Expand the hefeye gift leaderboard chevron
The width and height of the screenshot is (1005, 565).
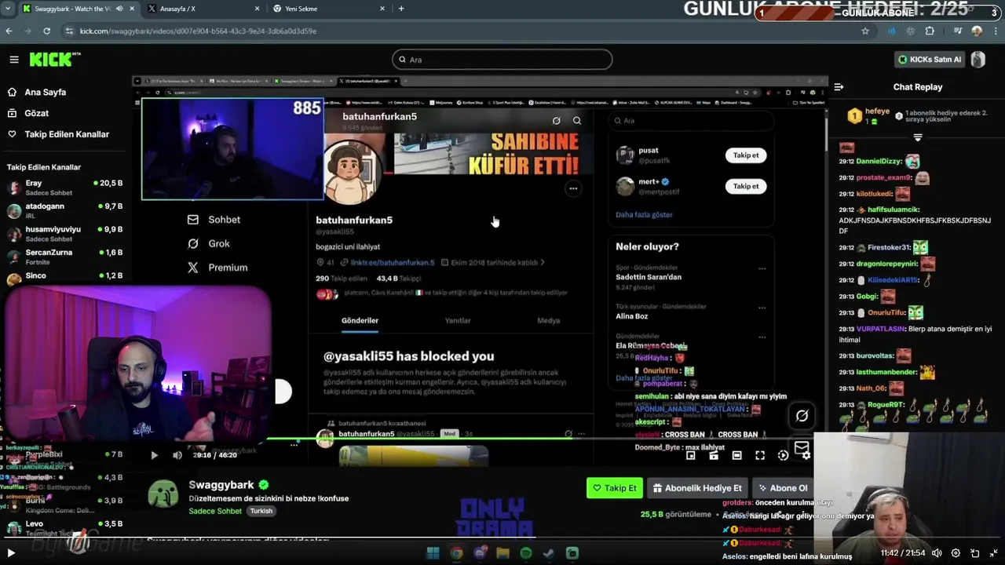[x=918, y=138]
